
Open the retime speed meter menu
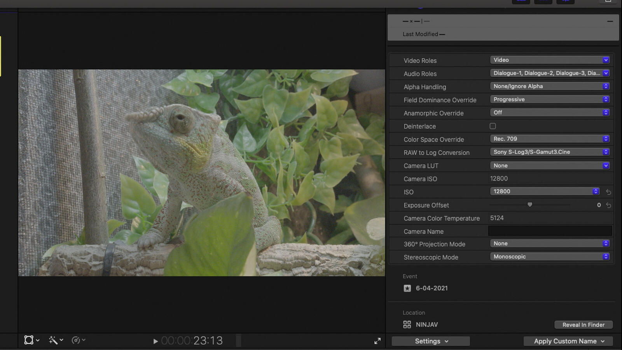coord(76,340)
